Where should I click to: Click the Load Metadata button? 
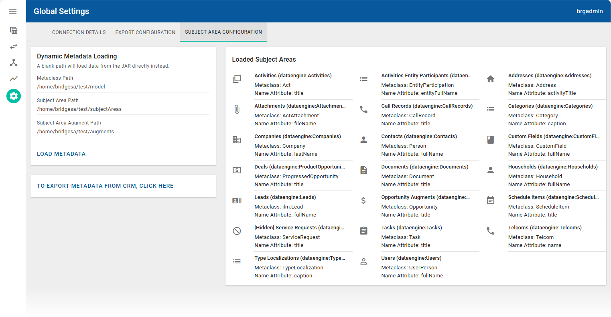(x=61, y=154)
